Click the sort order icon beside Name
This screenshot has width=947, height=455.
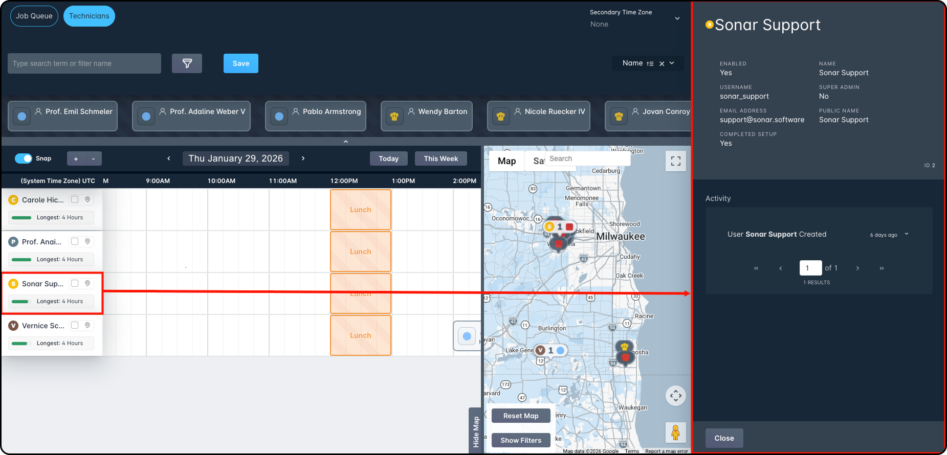(x=650, y=63)
